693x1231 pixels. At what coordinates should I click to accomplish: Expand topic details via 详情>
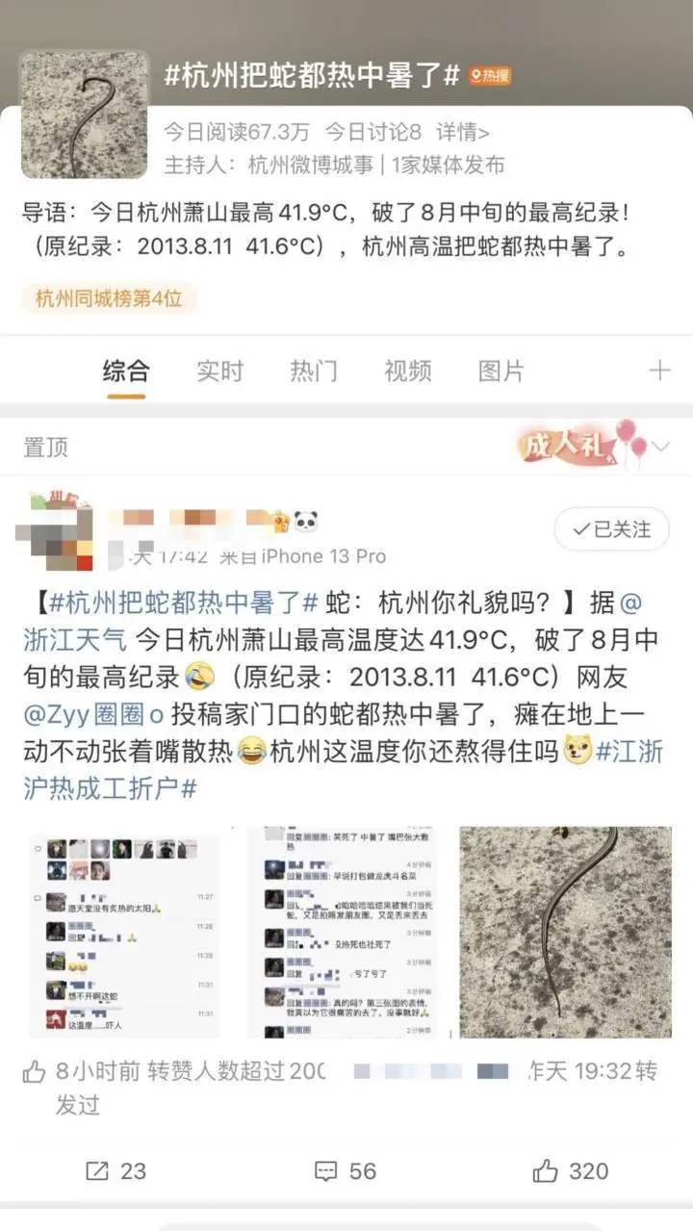[x=462, y=132]
